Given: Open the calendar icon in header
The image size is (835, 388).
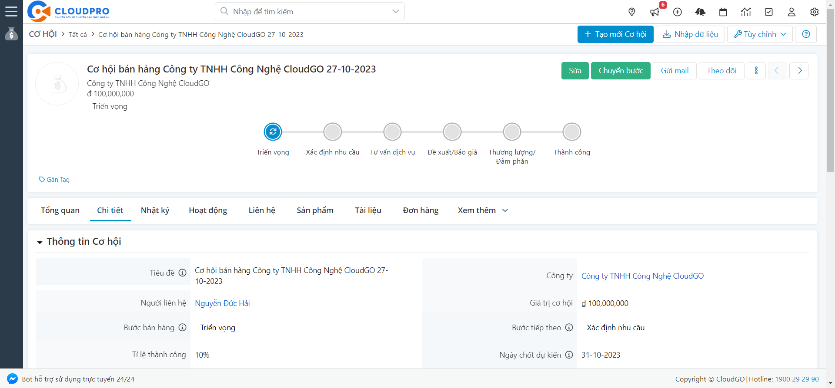Looking at the screenshot, I should click(x=723, y=12).
